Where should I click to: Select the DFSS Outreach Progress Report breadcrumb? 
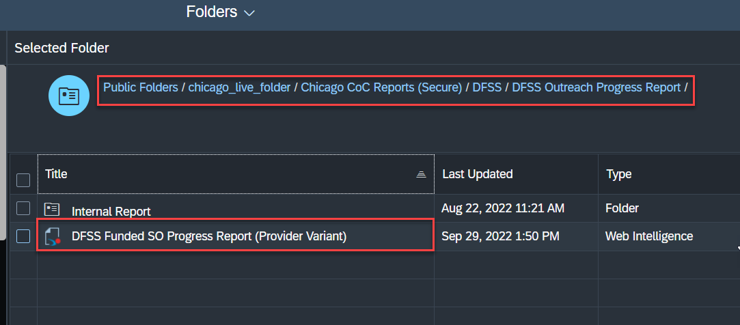click(x=597, y=87)
